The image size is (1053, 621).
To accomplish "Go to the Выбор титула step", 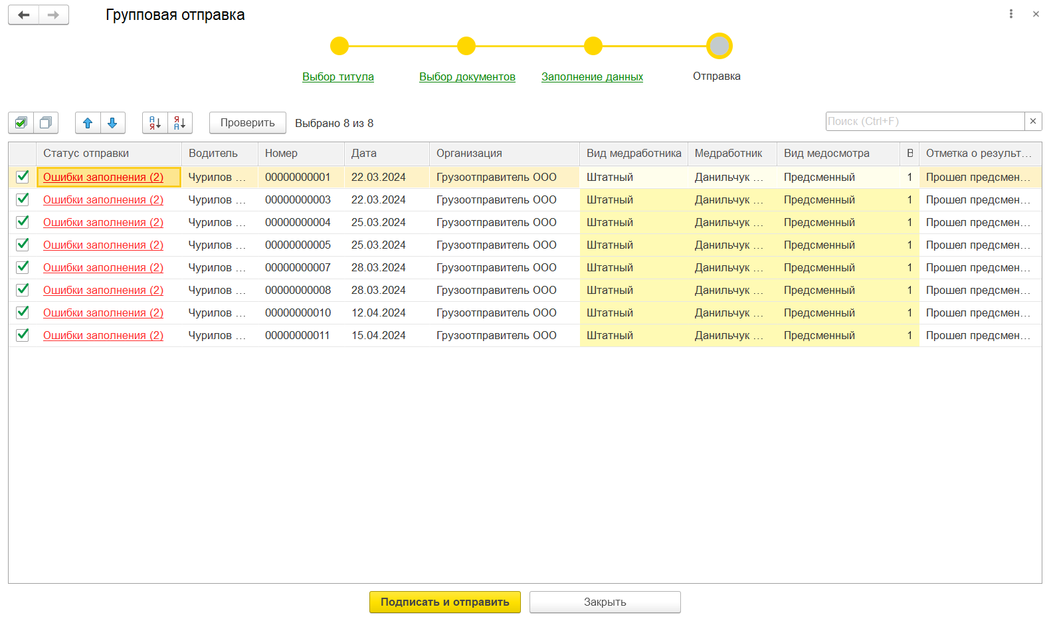I will coord(337,76).
